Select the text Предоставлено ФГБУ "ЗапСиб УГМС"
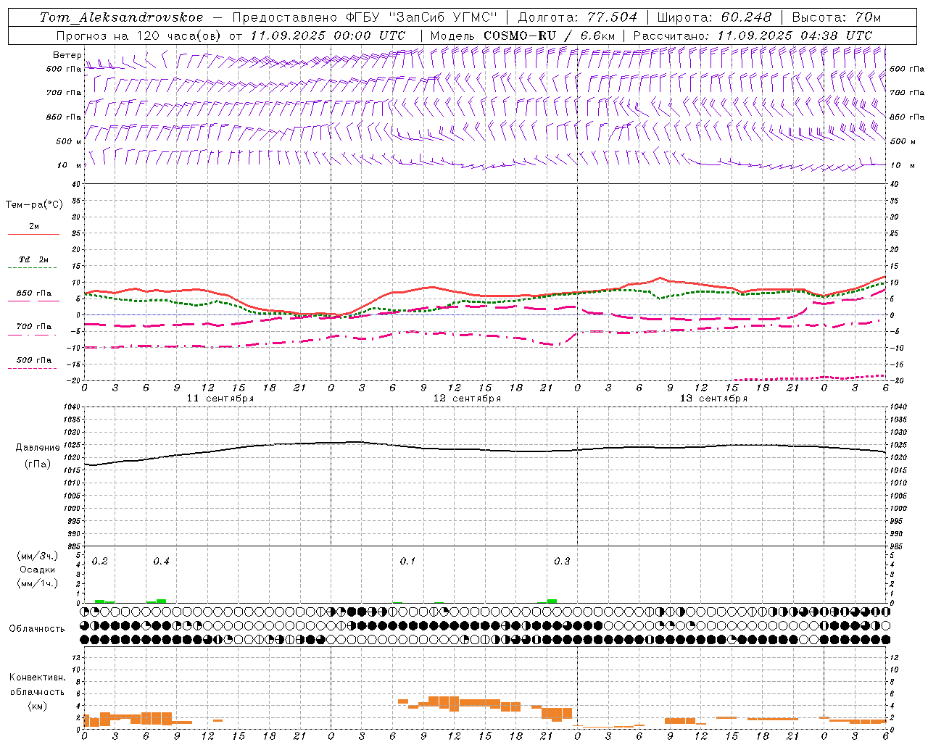The height and width of the screenshot is (742, 928). coord(365,17)
